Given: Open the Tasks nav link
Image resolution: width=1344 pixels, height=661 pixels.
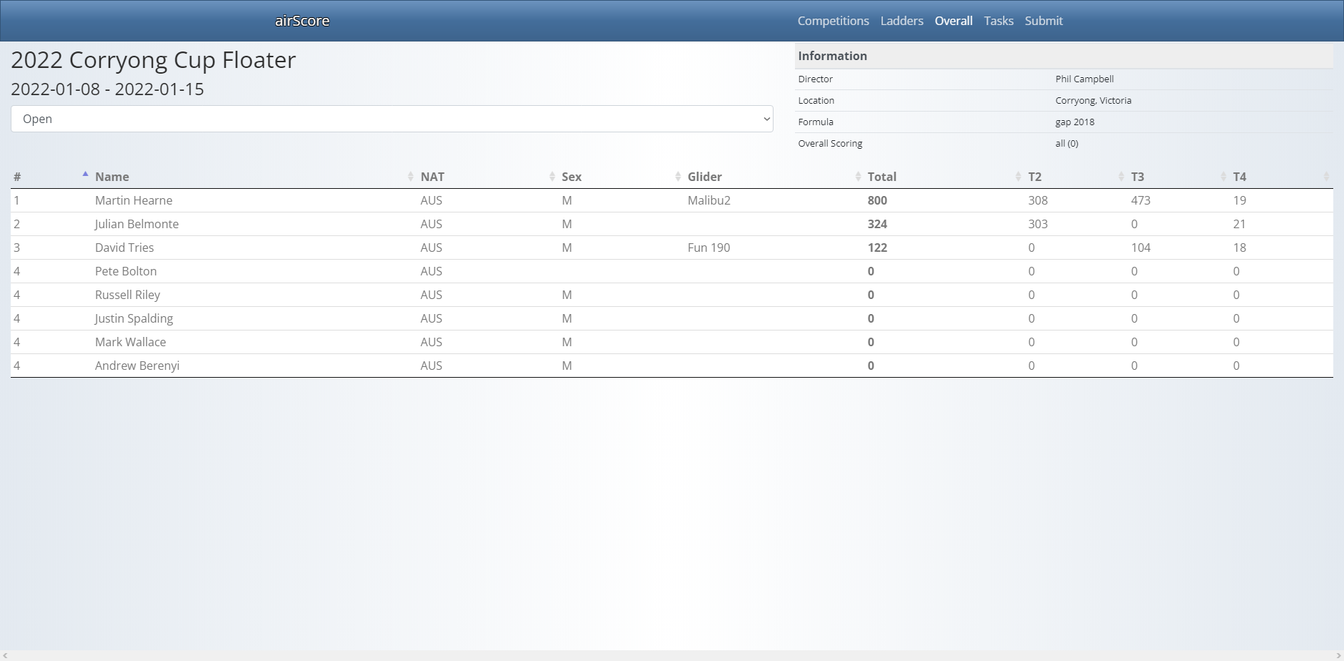Looking at the screenshot, I should (x=998, y=21).
